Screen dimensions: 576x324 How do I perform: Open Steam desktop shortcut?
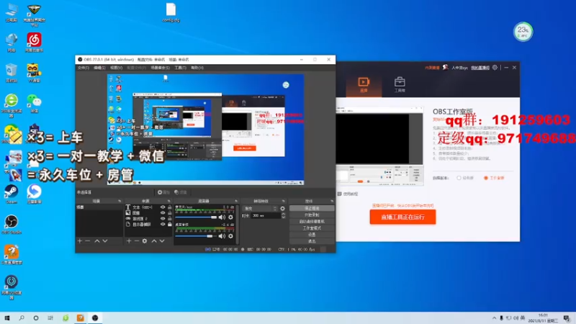pyautogui.click(x=11, y=194)
